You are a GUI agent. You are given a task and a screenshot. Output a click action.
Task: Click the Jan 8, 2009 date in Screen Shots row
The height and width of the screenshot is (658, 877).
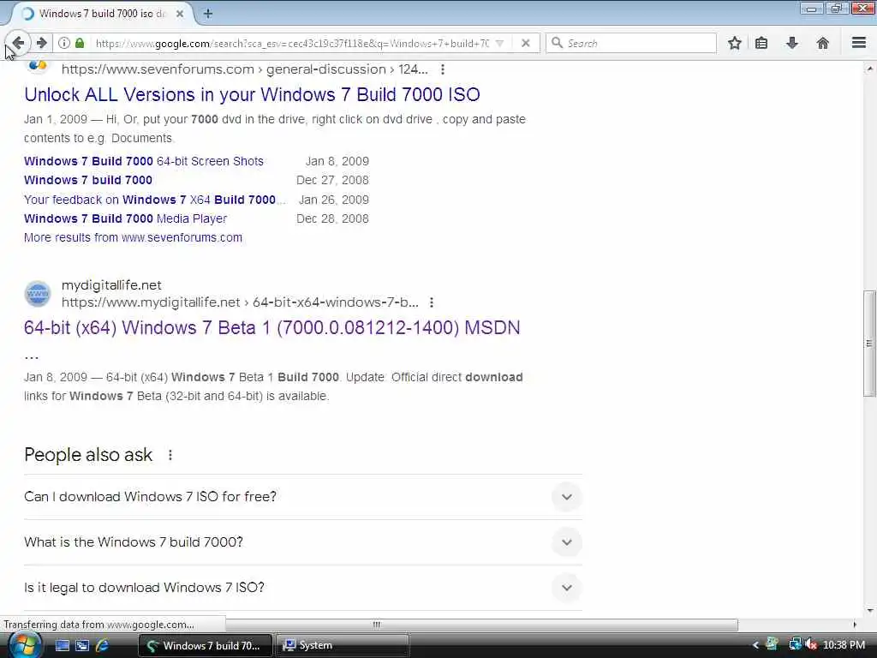tap(337, 161)
